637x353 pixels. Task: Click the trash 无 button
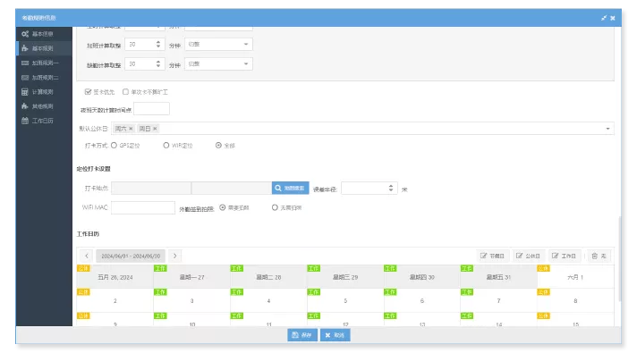(x=599, y=256)
